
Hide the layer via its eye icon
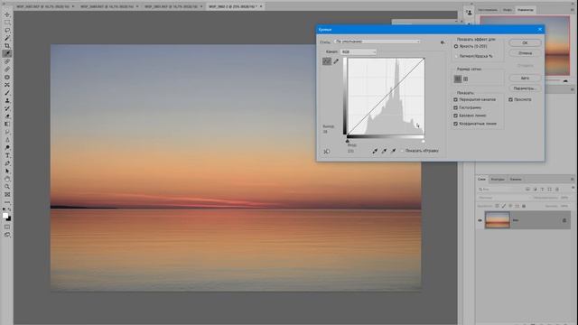tap(480, 220)
